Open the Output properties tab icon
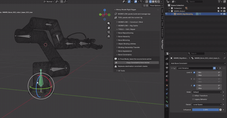The width and height of the screenshot is (227, 118). tap(167, 68)
